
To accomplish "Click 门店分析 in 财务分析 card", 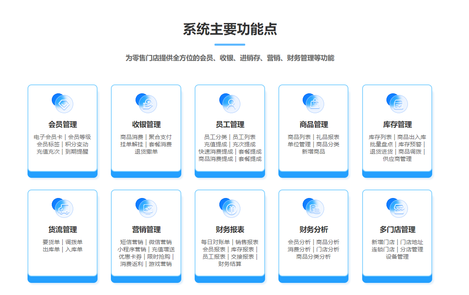I will pyautogui.click(x=327, y=249).
